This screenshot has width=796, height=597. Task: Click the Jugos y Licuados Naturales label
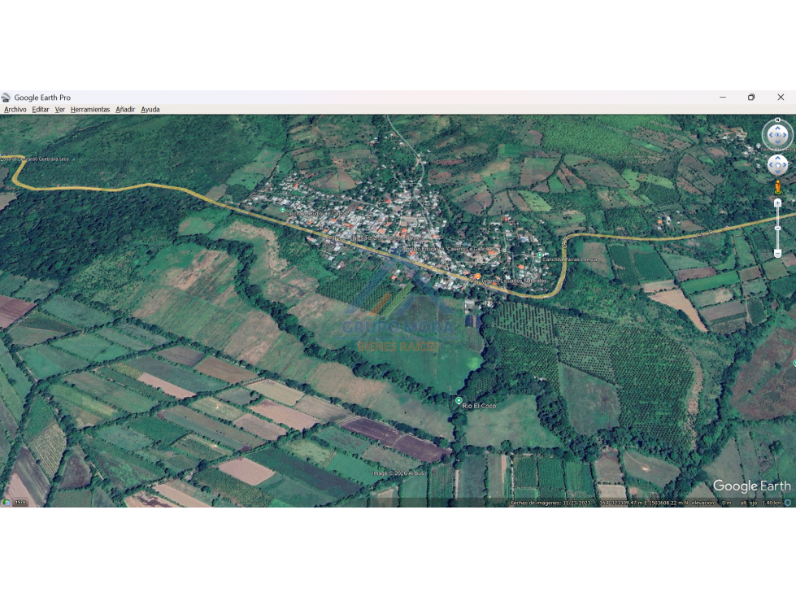click(513, 281)
